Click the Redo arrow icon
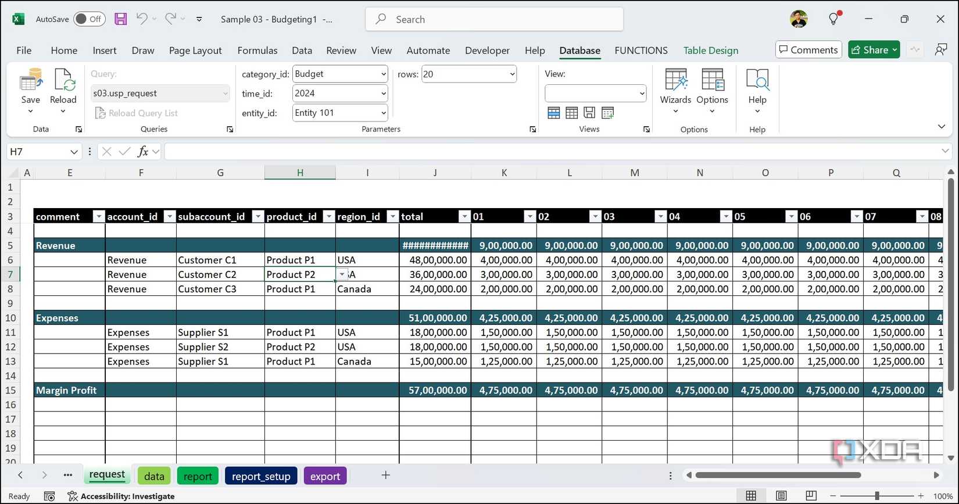Screen dimensions: 959x504 170,19
